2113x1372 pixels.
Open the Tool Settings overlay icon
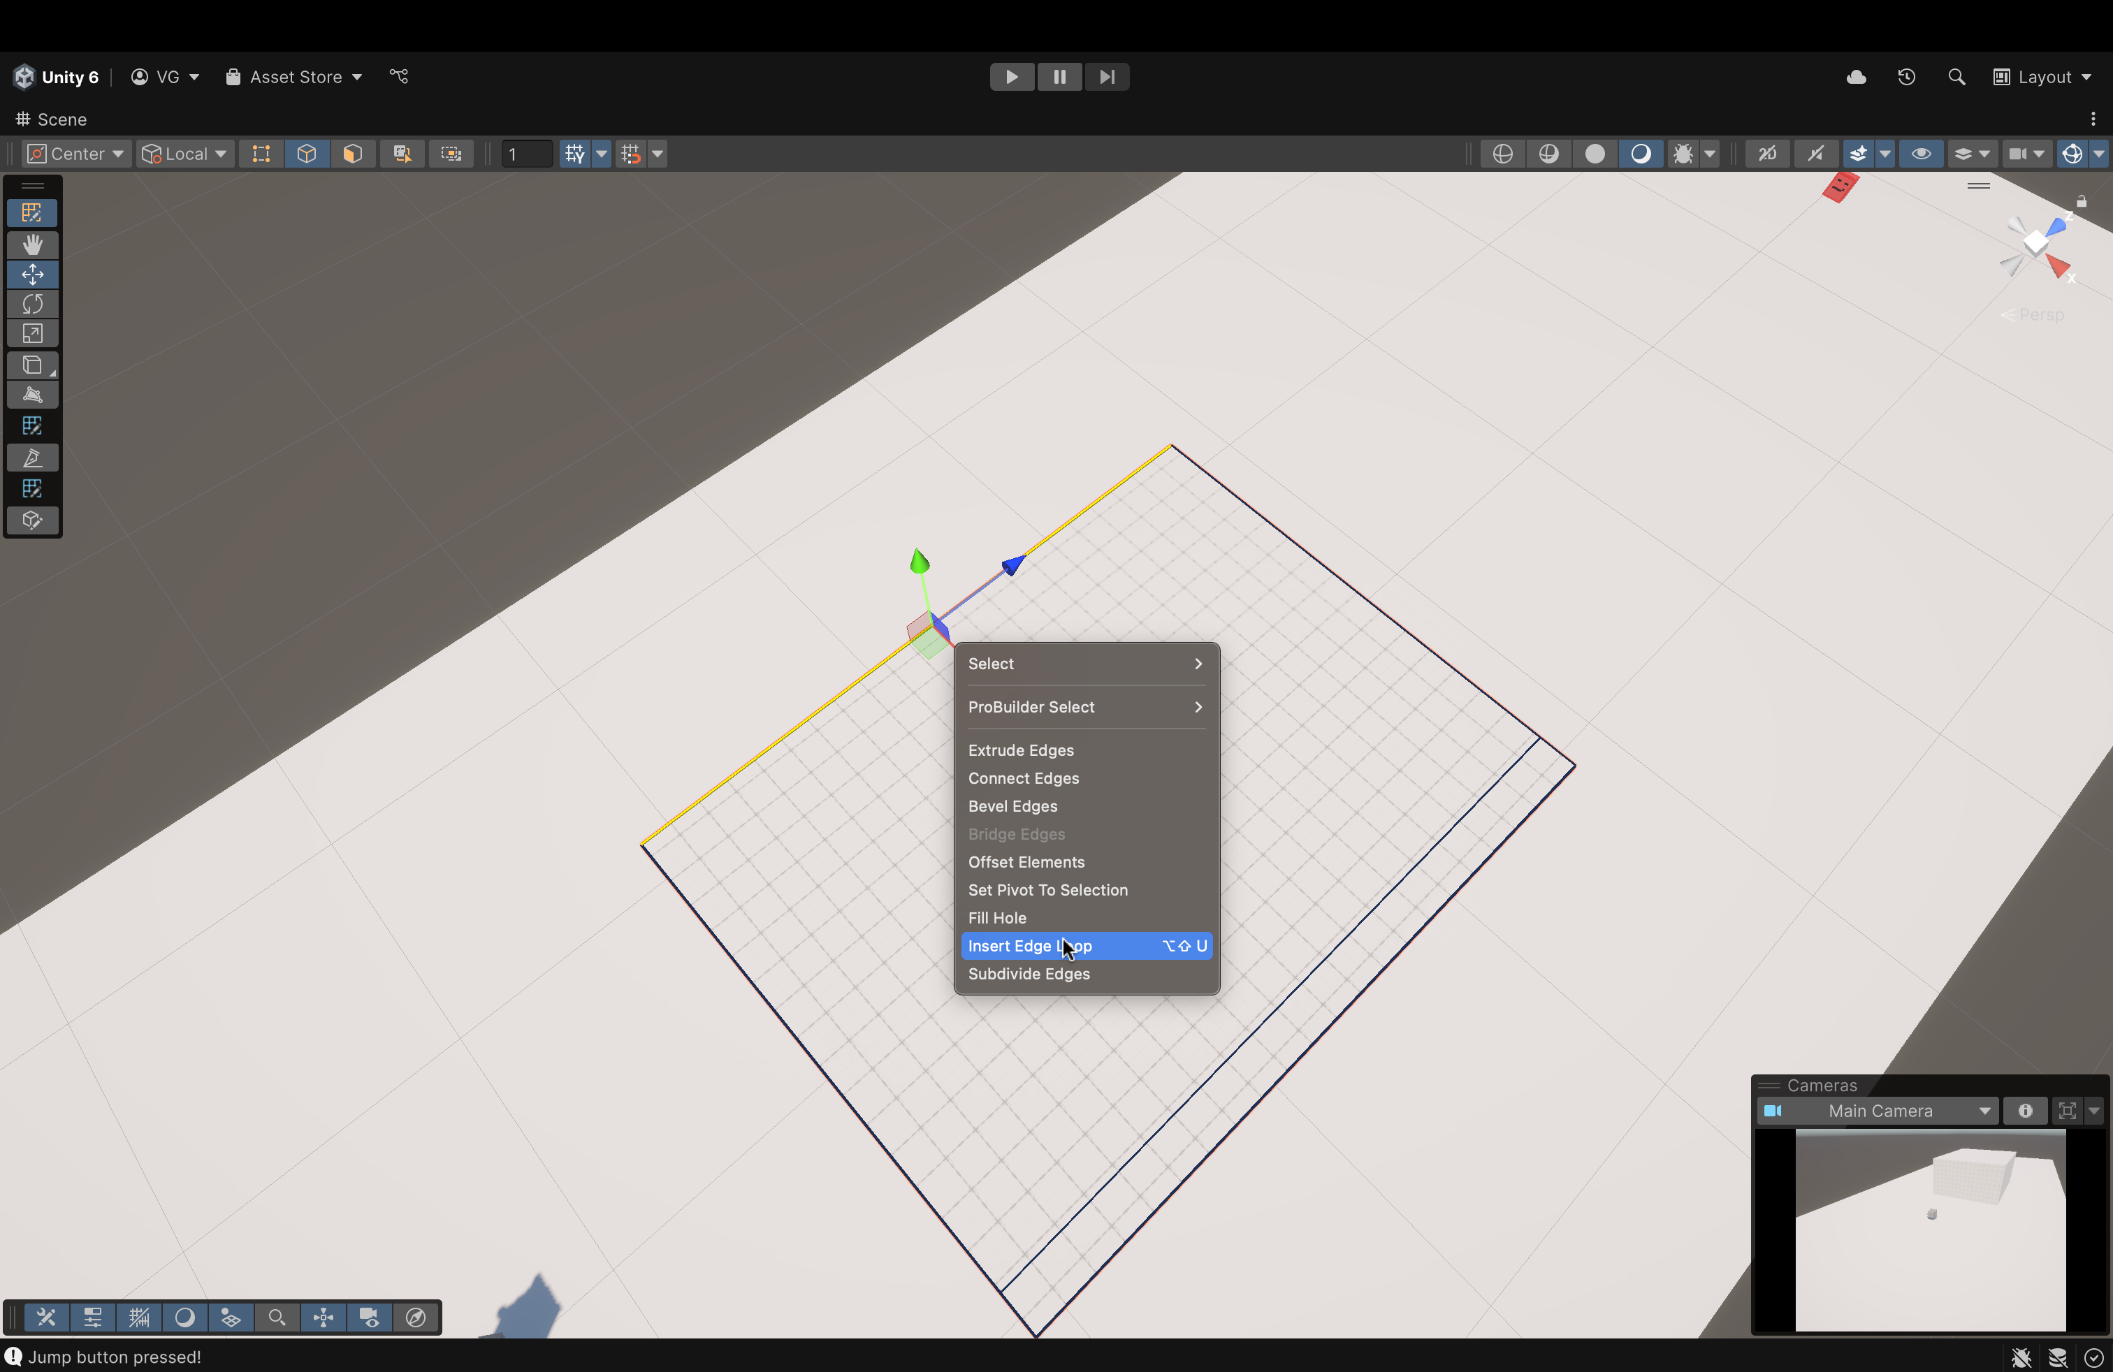tap(92, 1318)
